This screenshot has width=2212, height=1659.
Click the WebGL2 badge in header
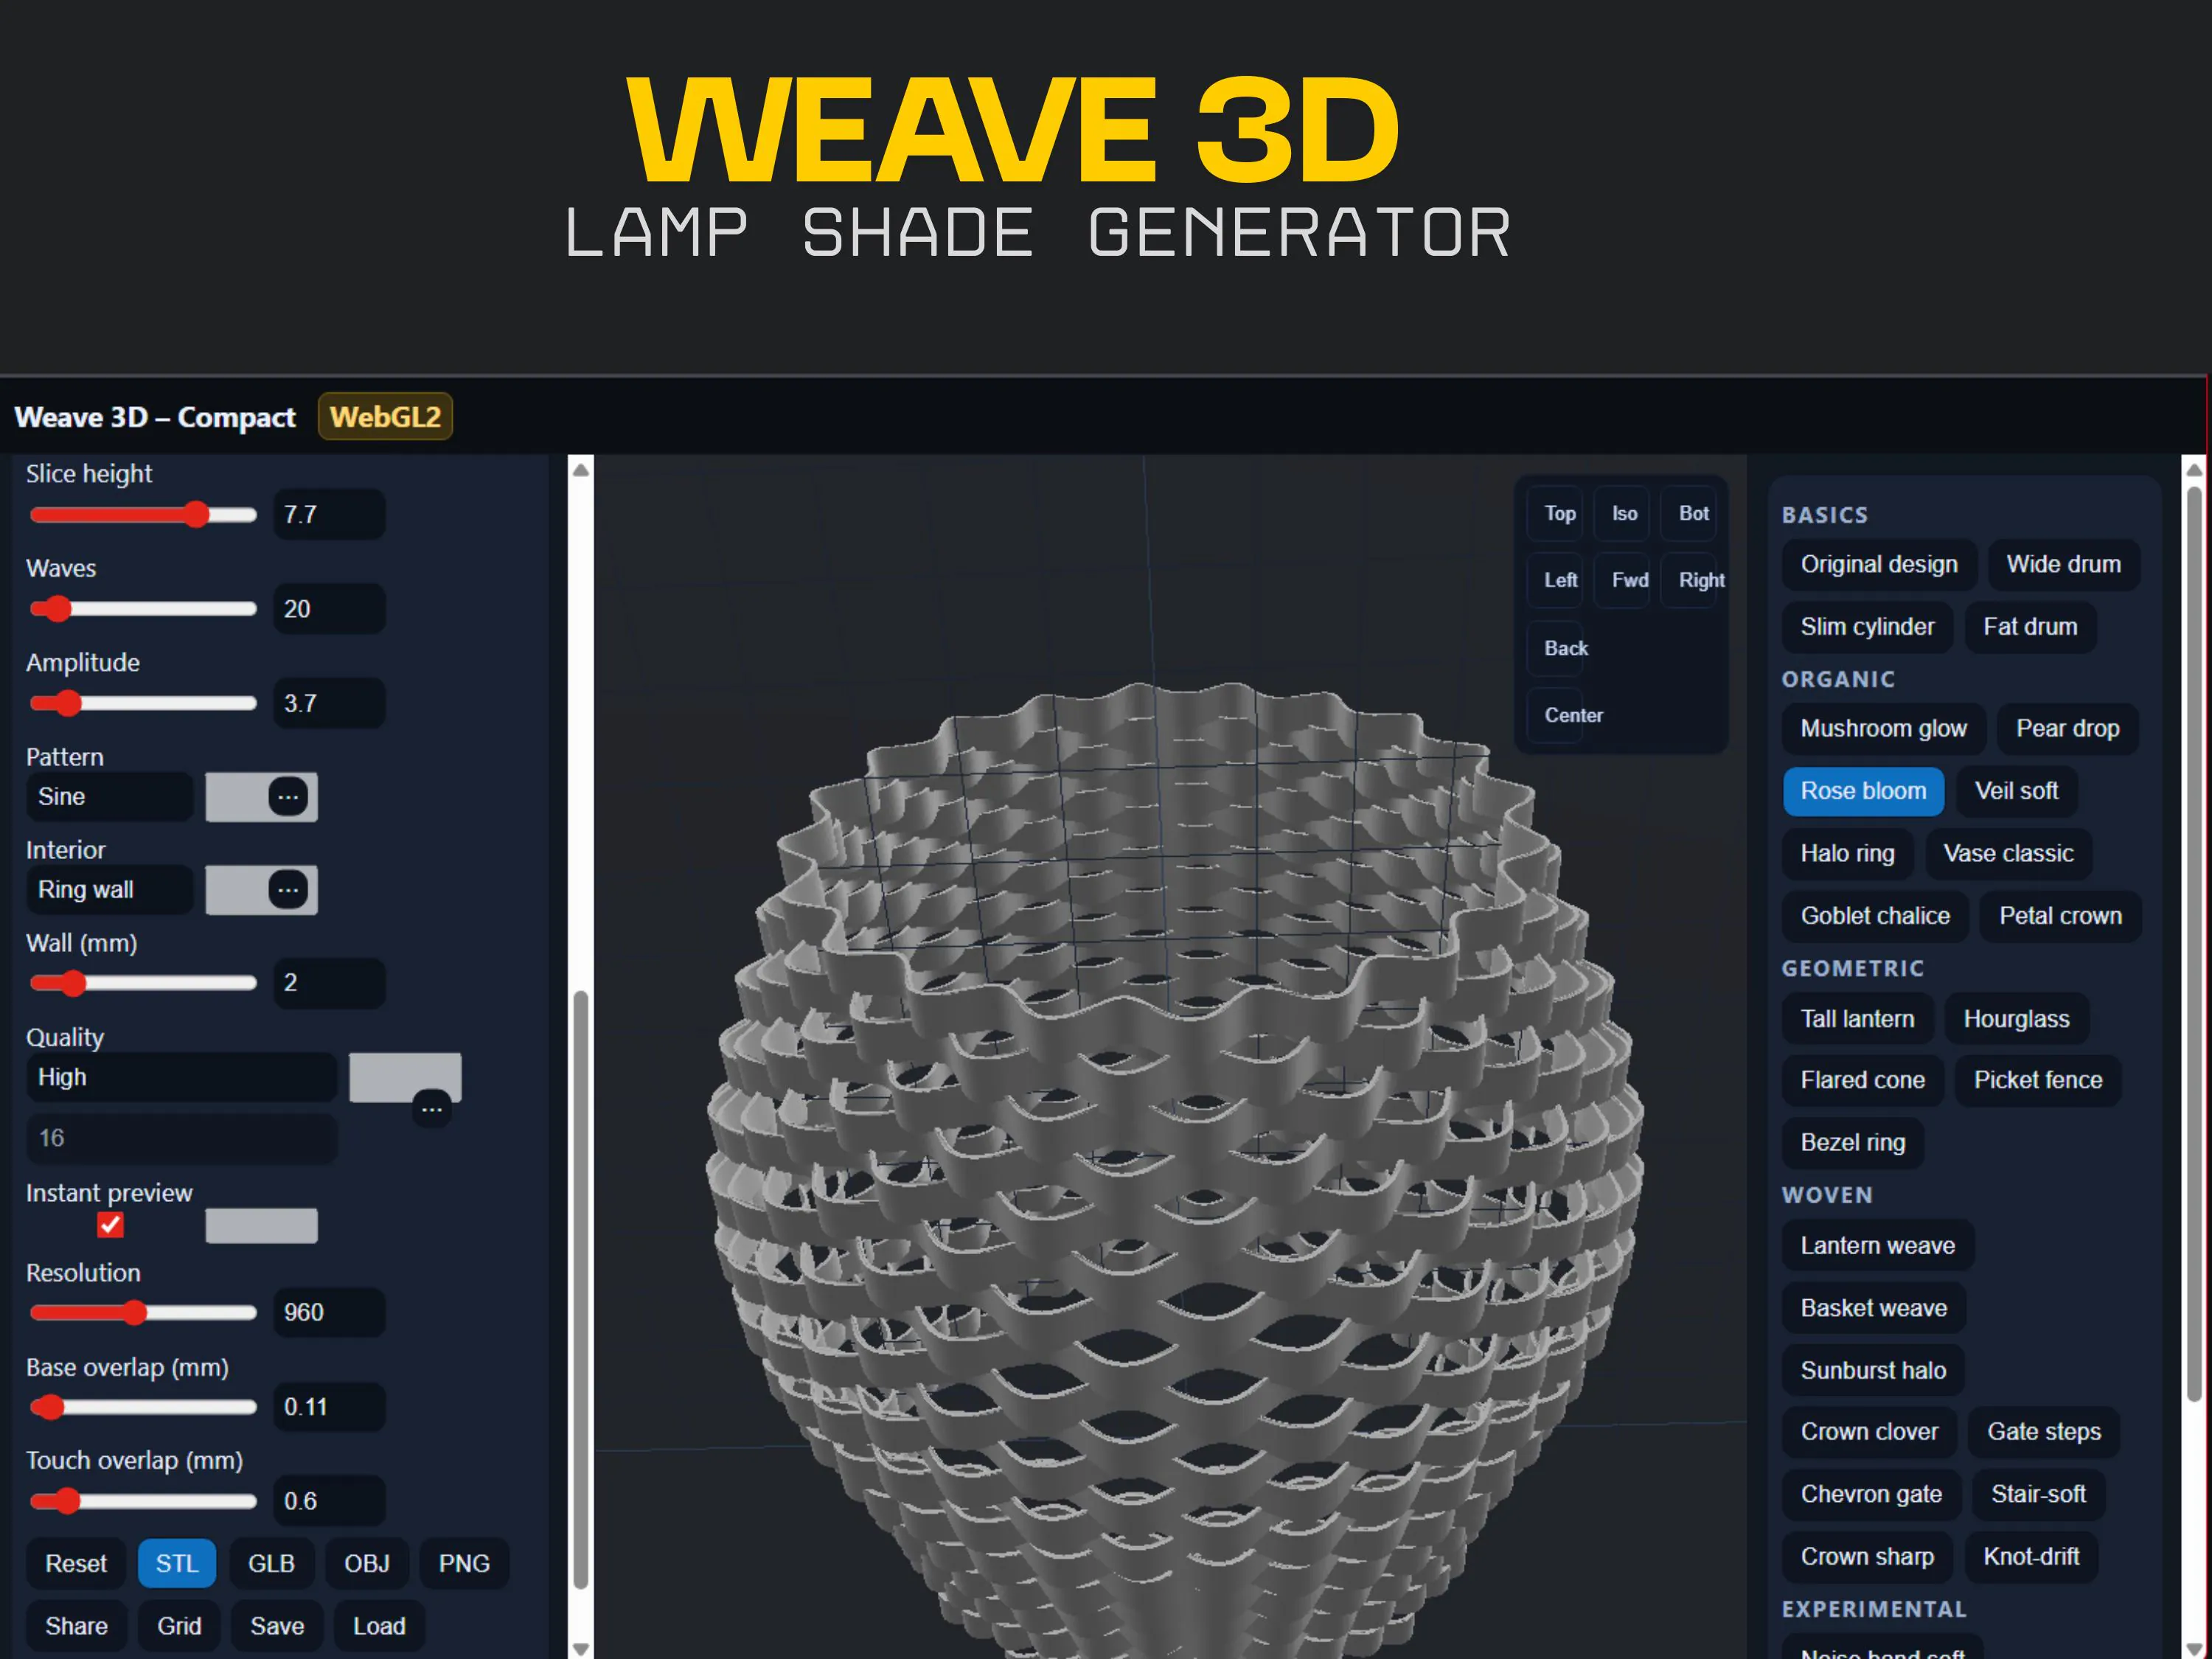coord(385,417)
